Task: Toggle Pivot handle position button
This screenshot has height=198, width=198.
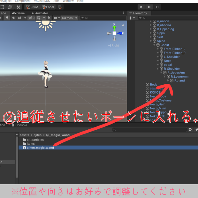Action: point(32,7)
